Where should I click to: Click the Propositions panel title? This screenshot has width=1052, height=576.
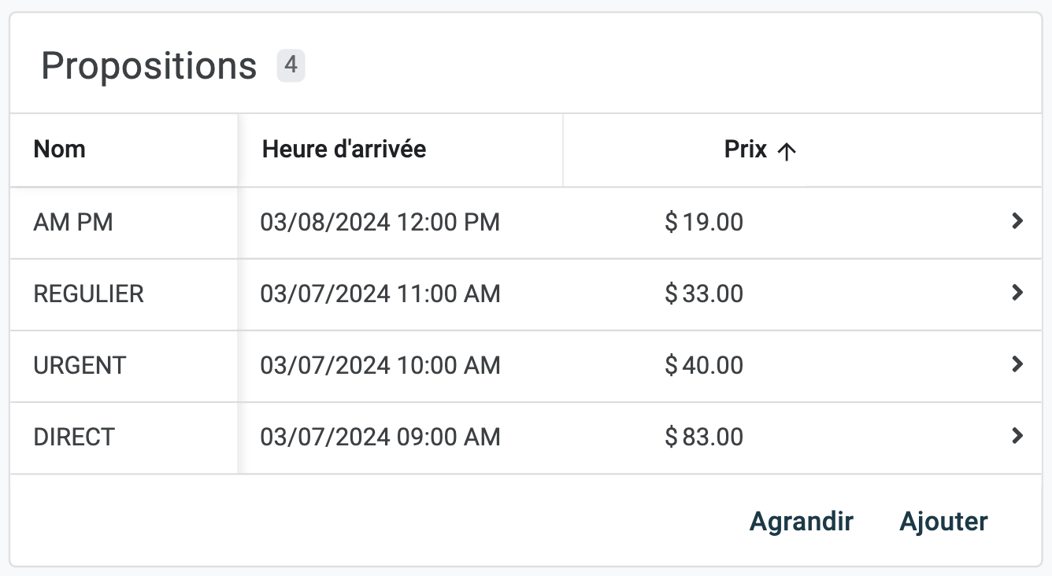tap(149, 66)
